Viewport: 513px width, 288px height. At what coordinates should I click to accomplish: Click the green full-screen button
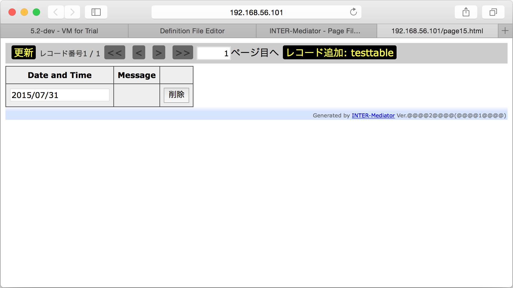coord(36,12)
